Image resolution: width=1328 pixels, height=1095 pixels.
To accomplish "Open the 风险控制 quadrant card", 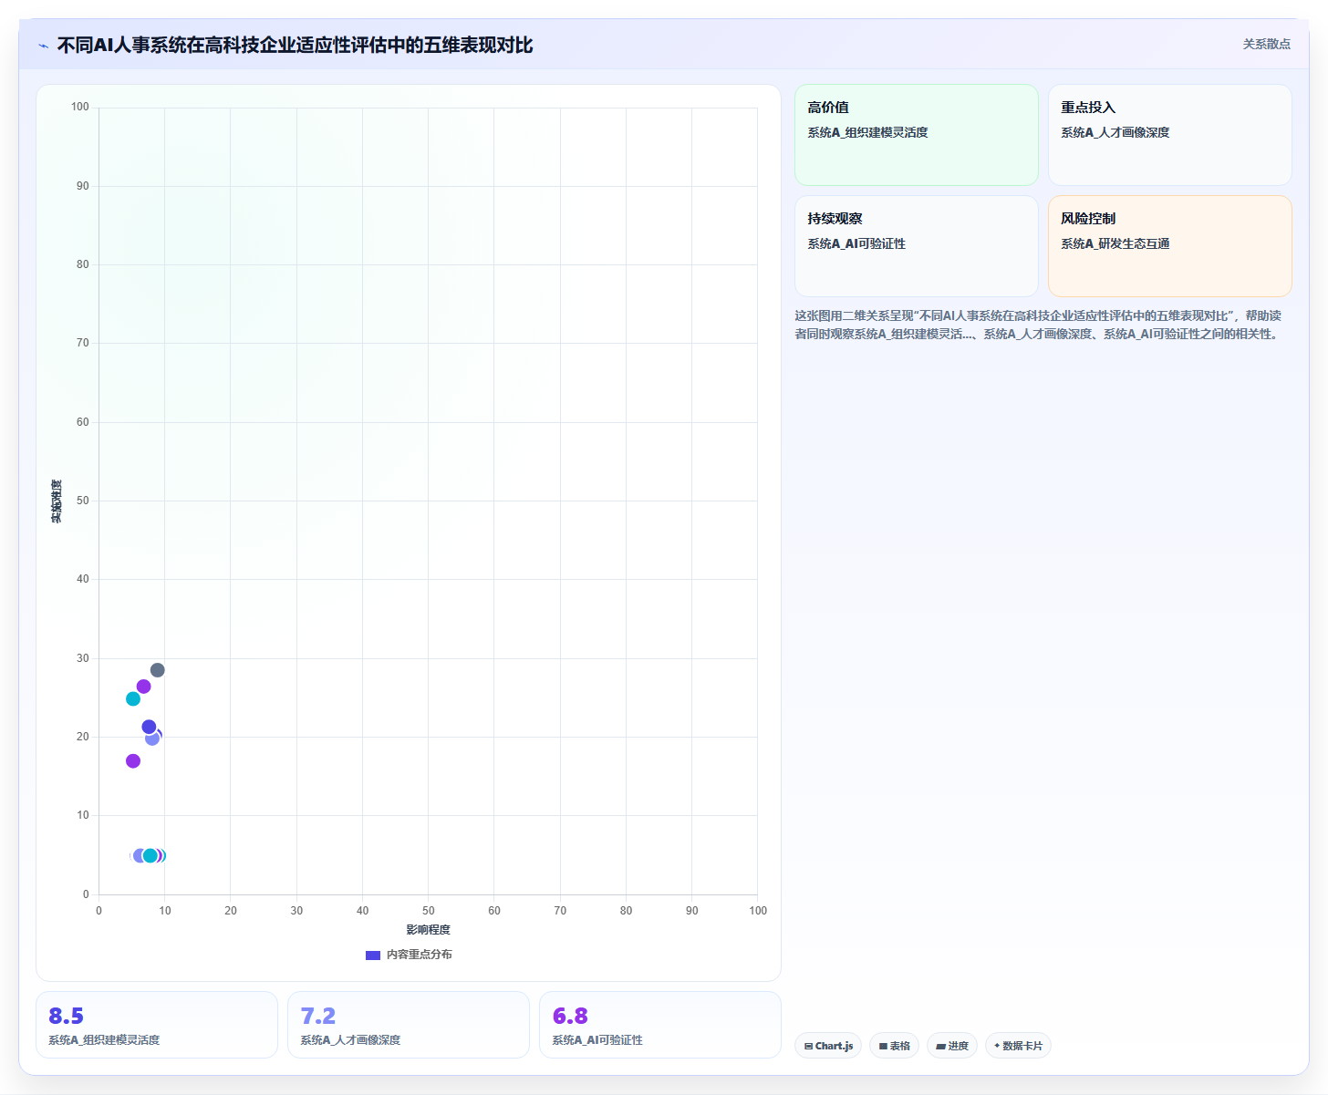I will (1170, 246).
